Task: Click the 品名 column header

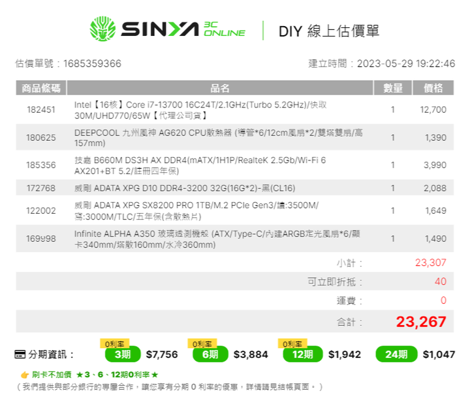Action: (x=220, y=88)
